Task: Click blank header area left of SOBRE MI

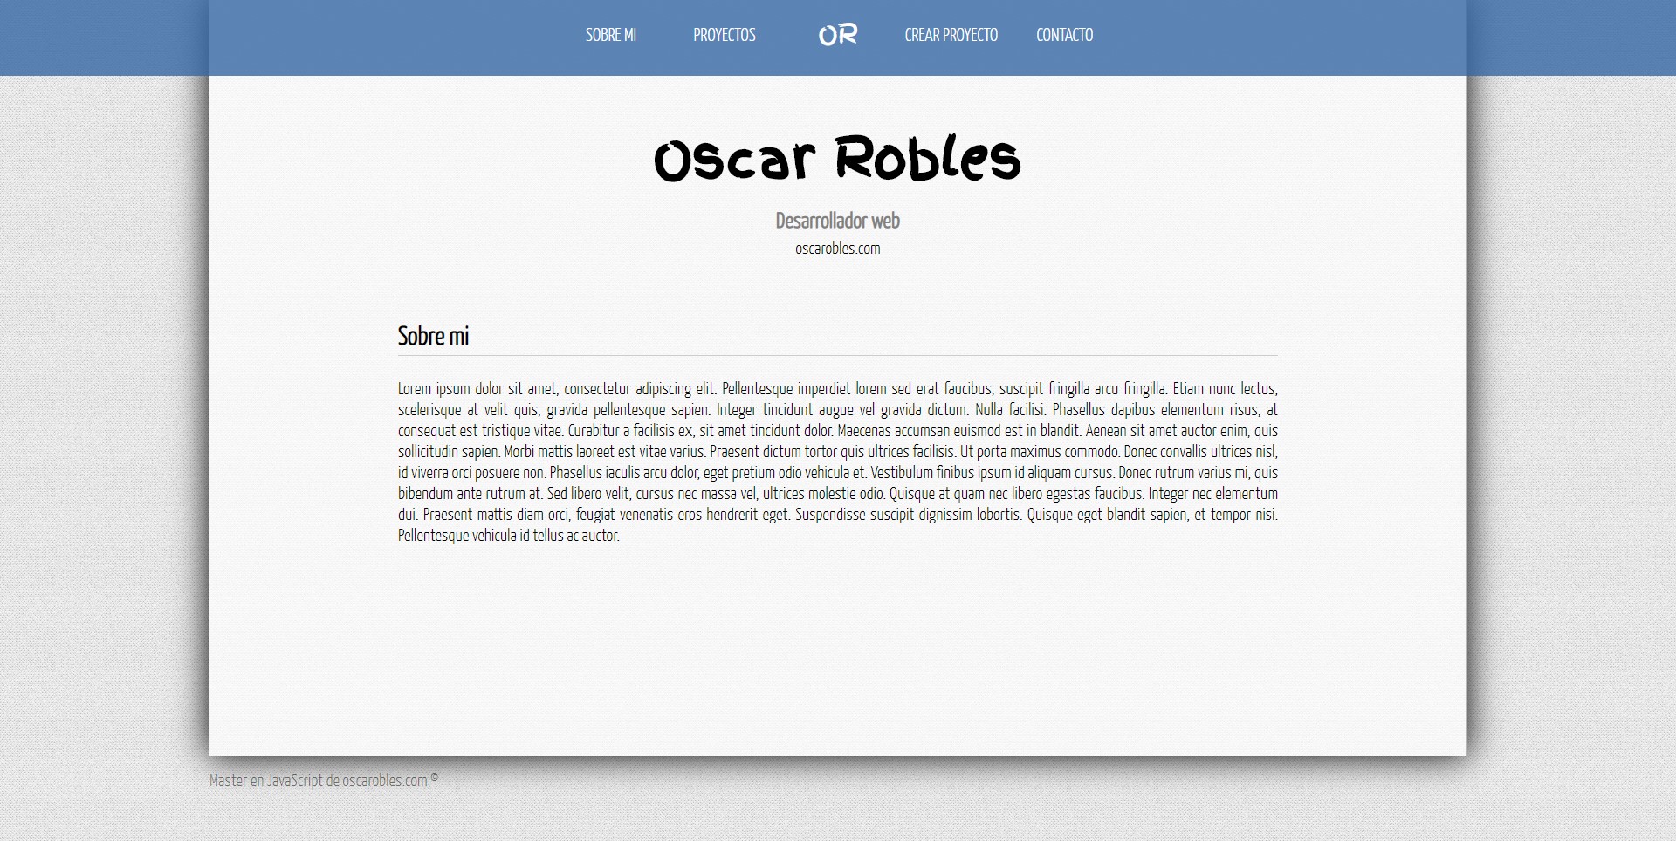Action: coord(393,35)
